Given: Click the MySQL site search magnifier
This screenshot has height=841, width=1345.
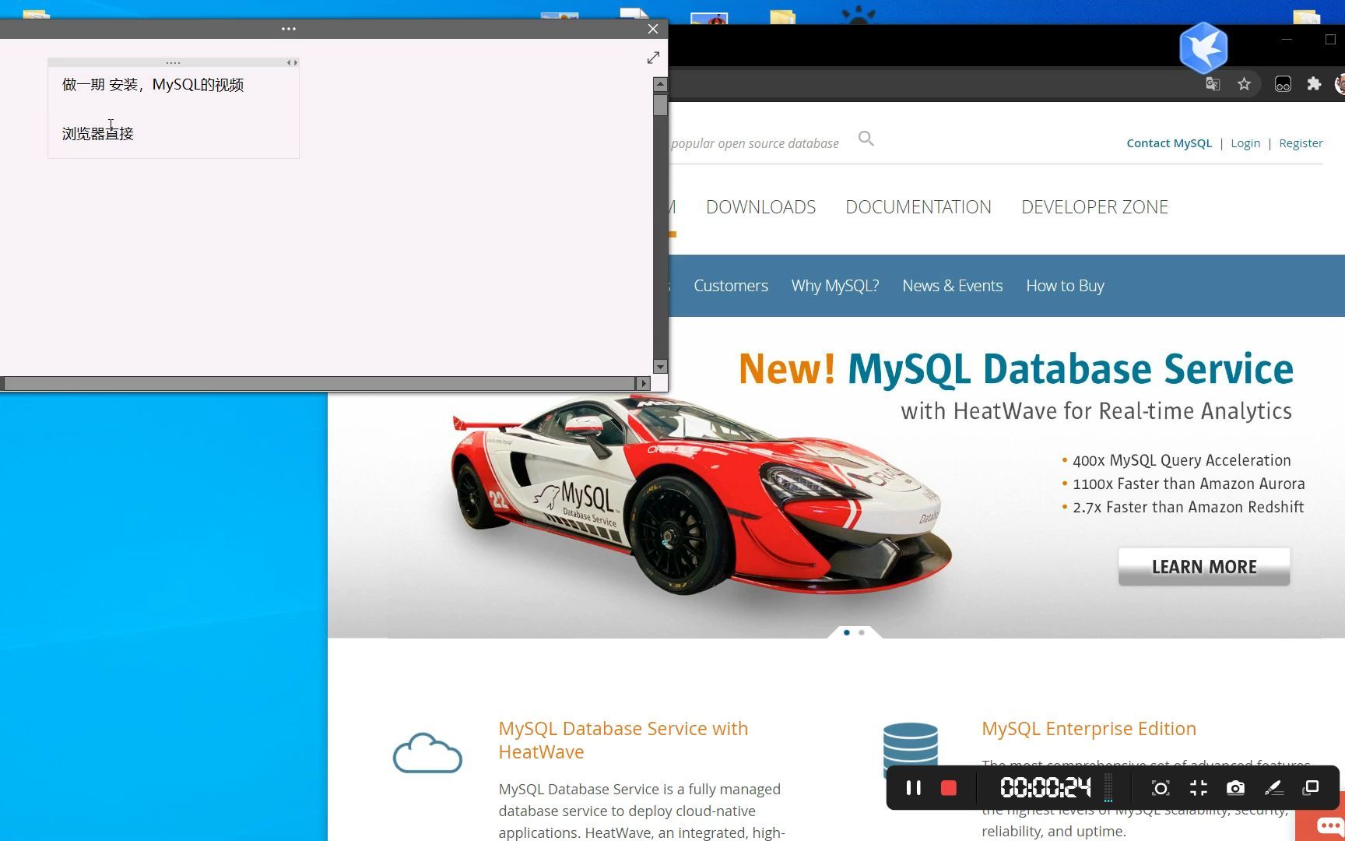Looking at the screenshot, I should (x=866, y=139).
